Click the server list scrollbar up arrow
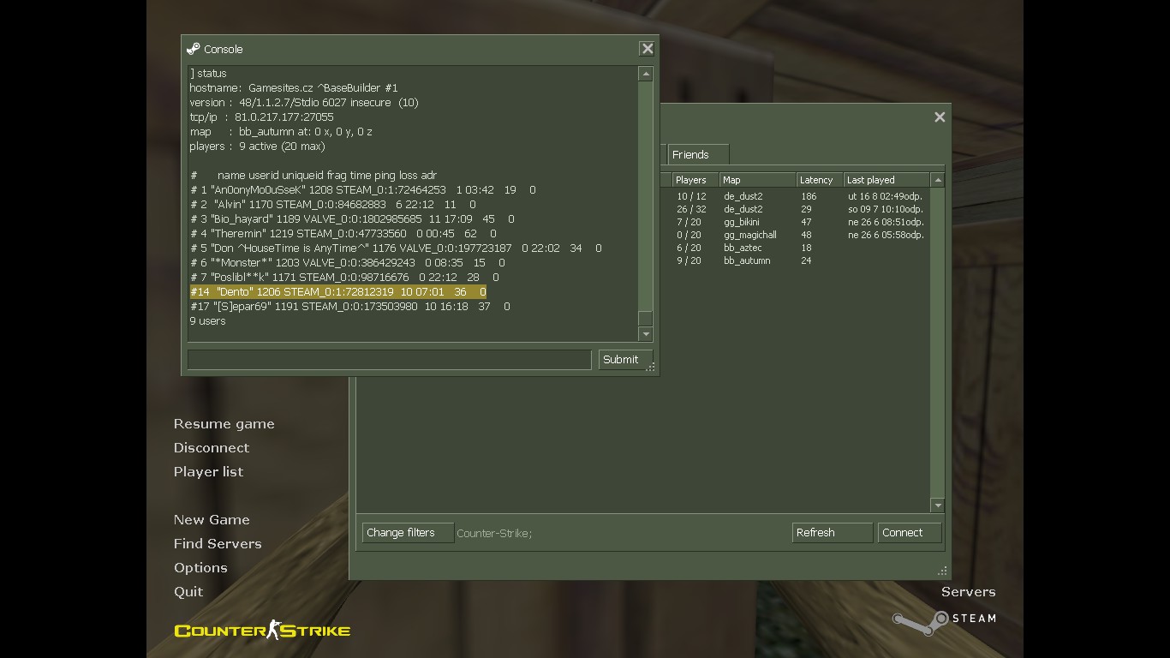This screenshot has width=1170, height=658. tap(938, 180)
